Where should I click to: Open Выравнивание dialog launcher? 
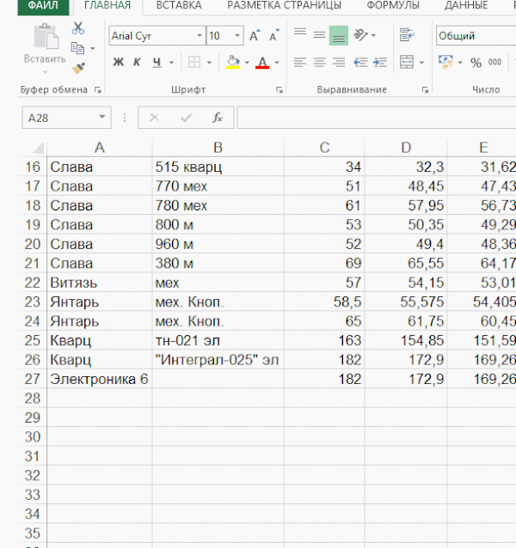coord(425,90)
